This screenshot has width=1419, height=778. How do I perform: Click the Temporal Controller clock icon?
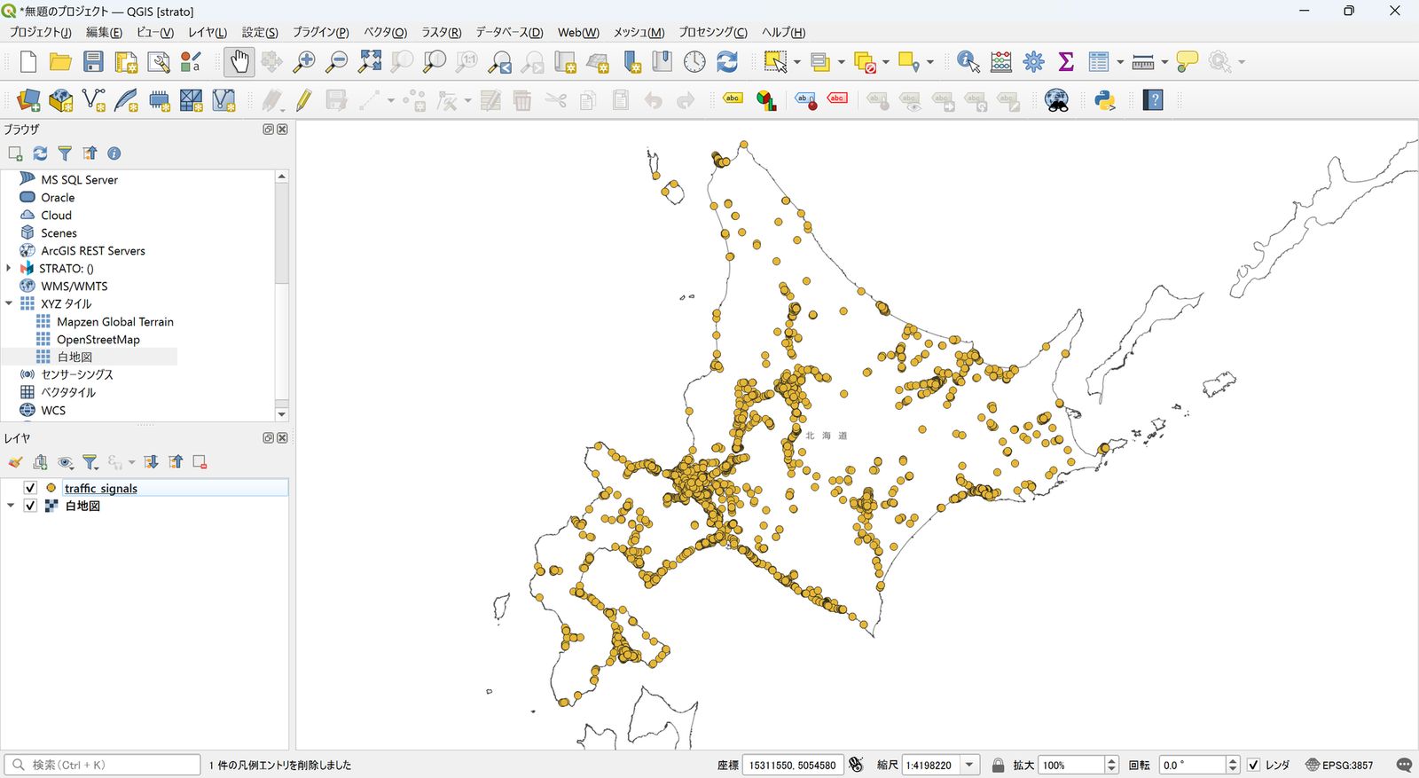[694, 61]
